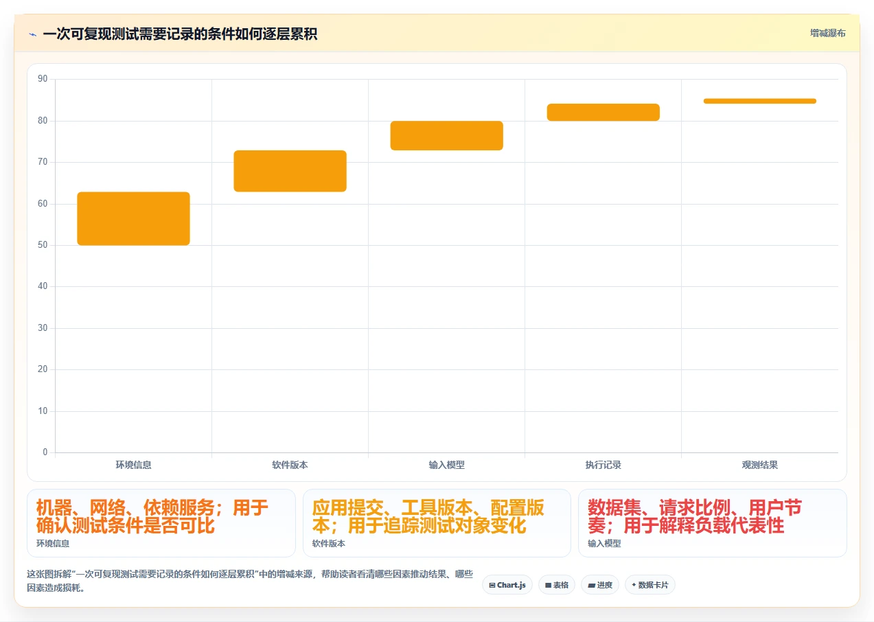The image size is (874, 622).
Task: Click the thin 观测结果 waterfall bar
Action: click(759, 101)
